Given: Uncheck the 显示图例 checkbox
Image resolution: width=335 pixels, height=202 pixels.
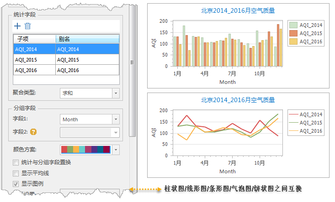Looking at the screenshot, I should tap(16, 184).
